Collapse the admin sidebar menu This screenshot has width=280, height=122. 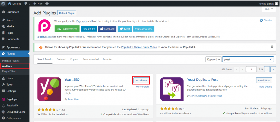15,118
